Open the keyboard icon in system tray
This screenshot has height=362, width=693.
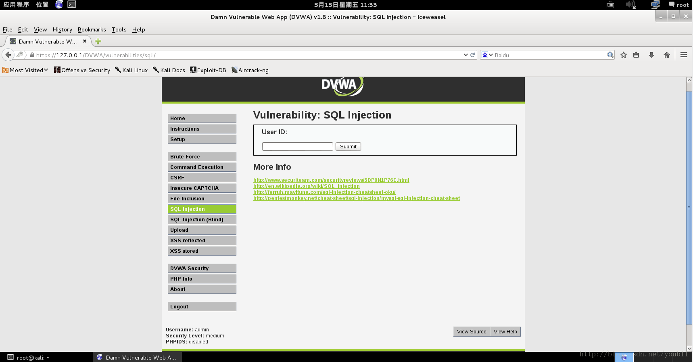point(610,5)
